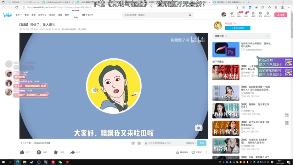Like the video with the thumbs-up icon
The height and width of the screenshot is (165, 293).
(22, 152)
